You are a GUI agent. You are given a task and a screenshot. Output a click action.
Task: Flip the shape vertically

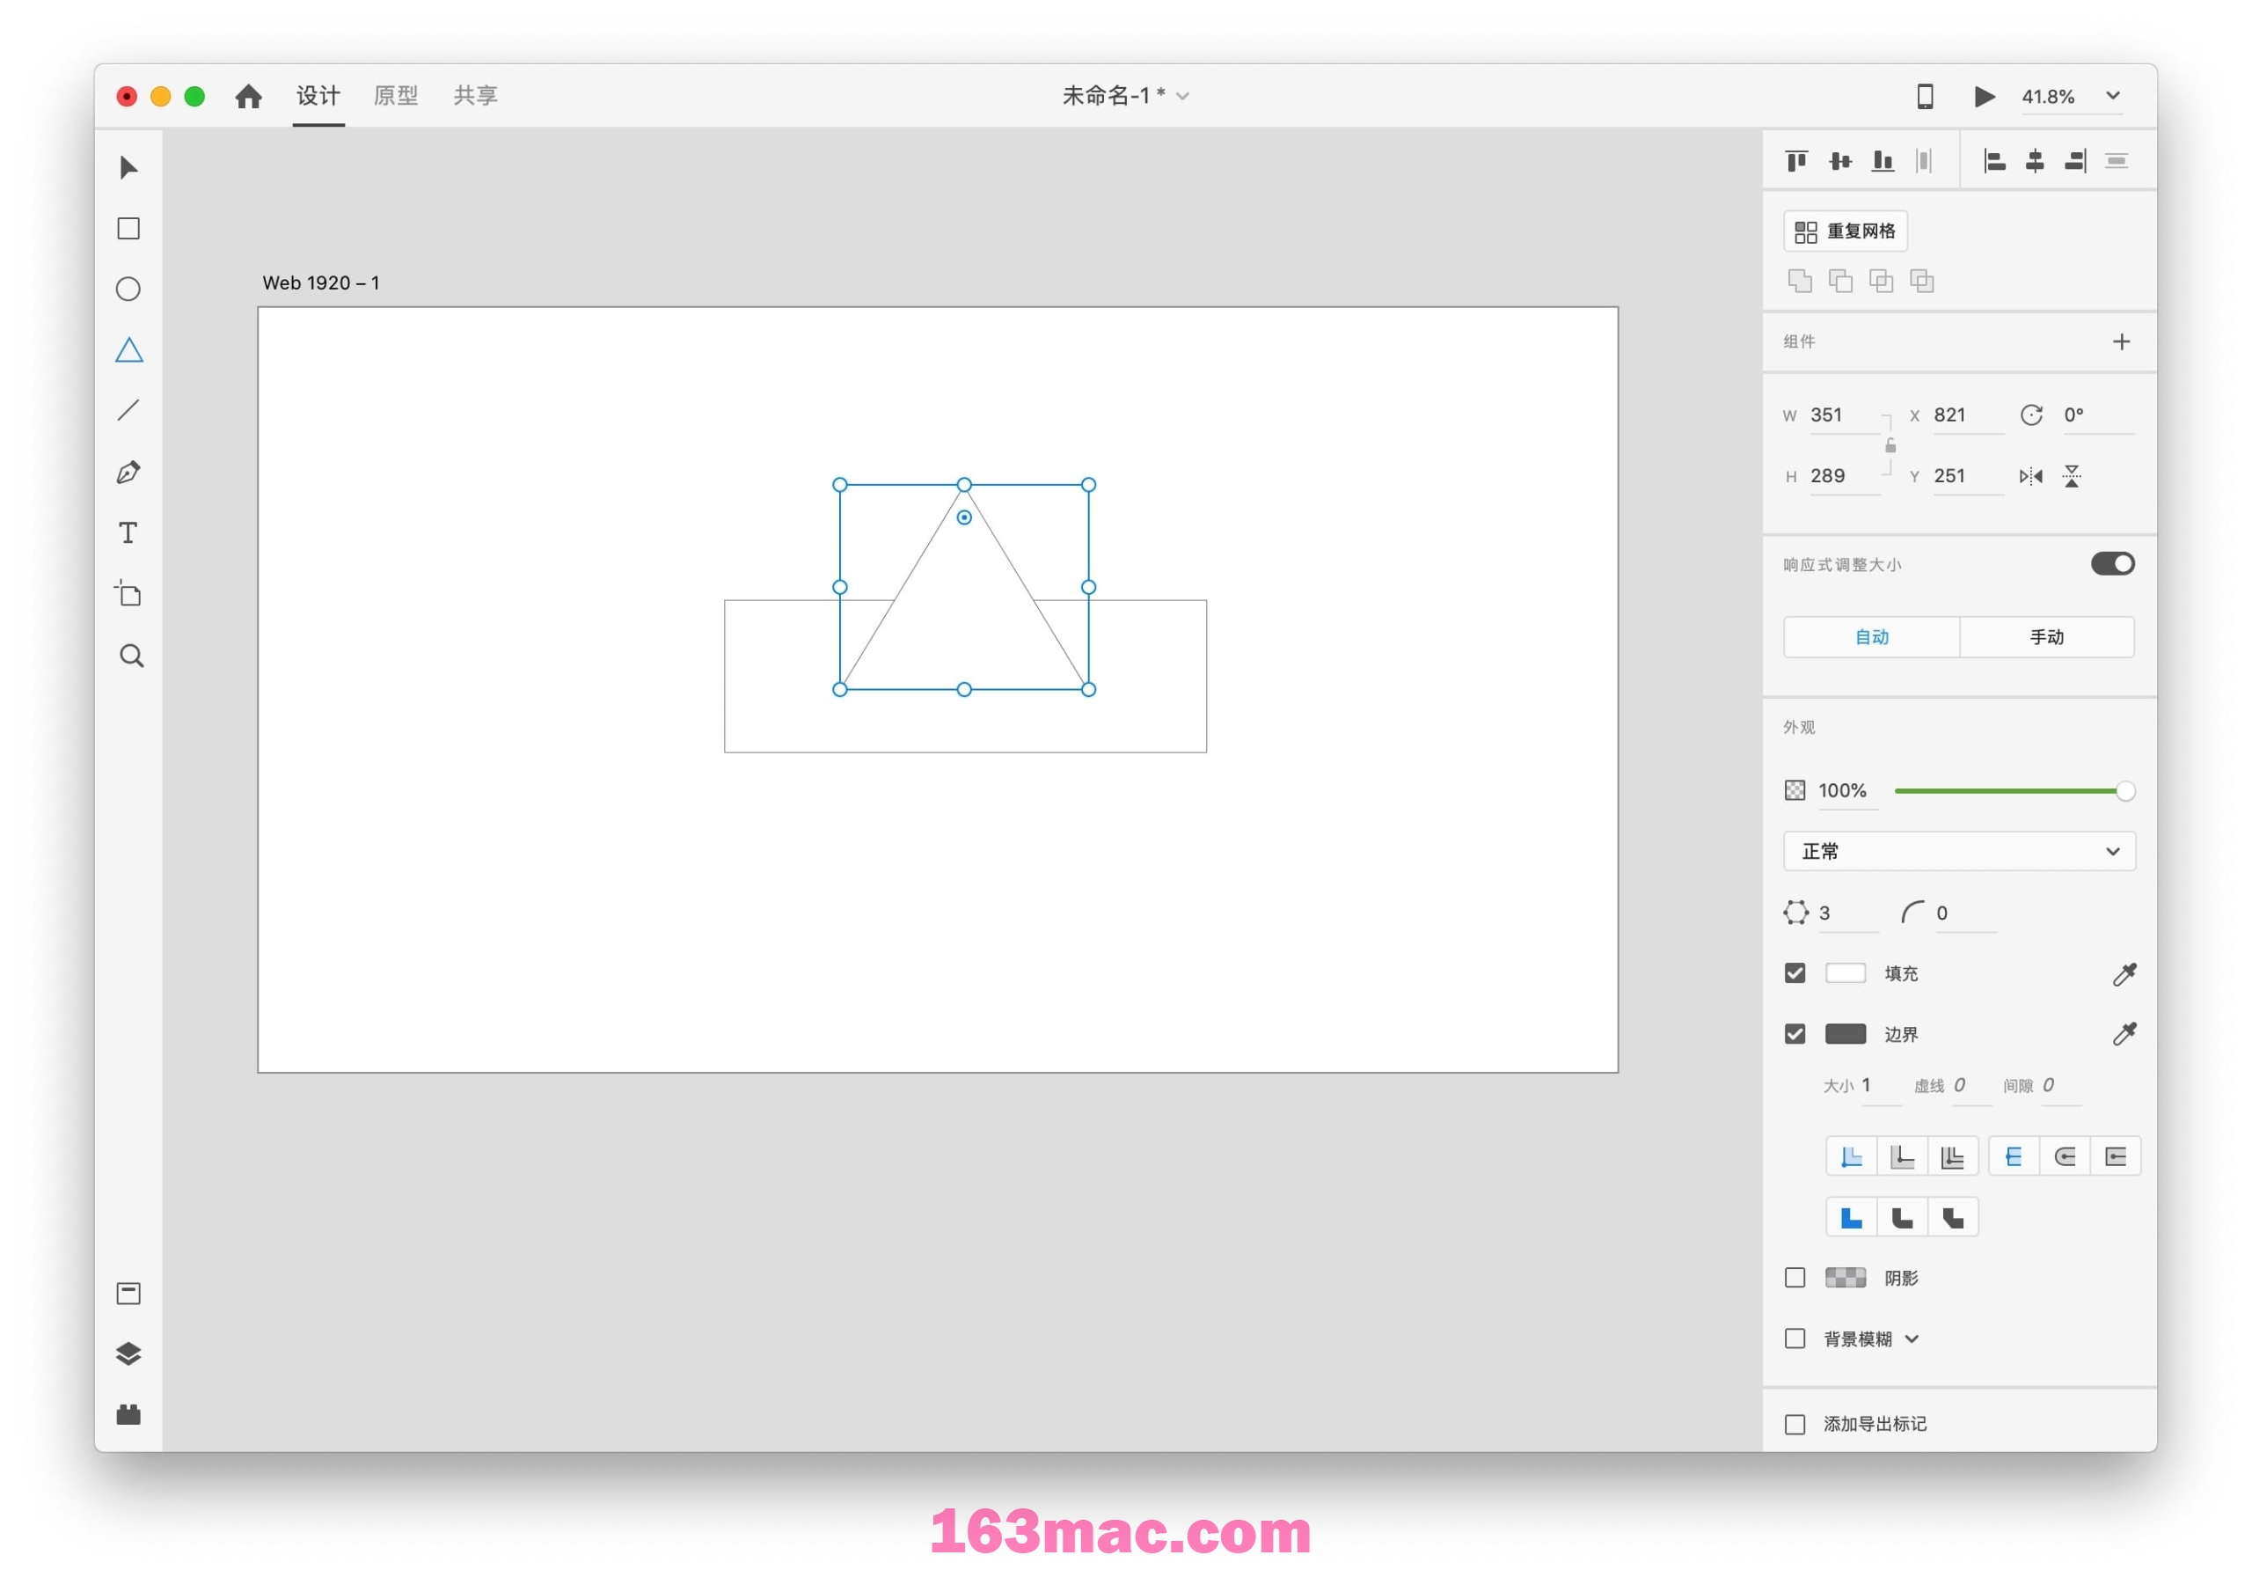[x=2072, y=476]
